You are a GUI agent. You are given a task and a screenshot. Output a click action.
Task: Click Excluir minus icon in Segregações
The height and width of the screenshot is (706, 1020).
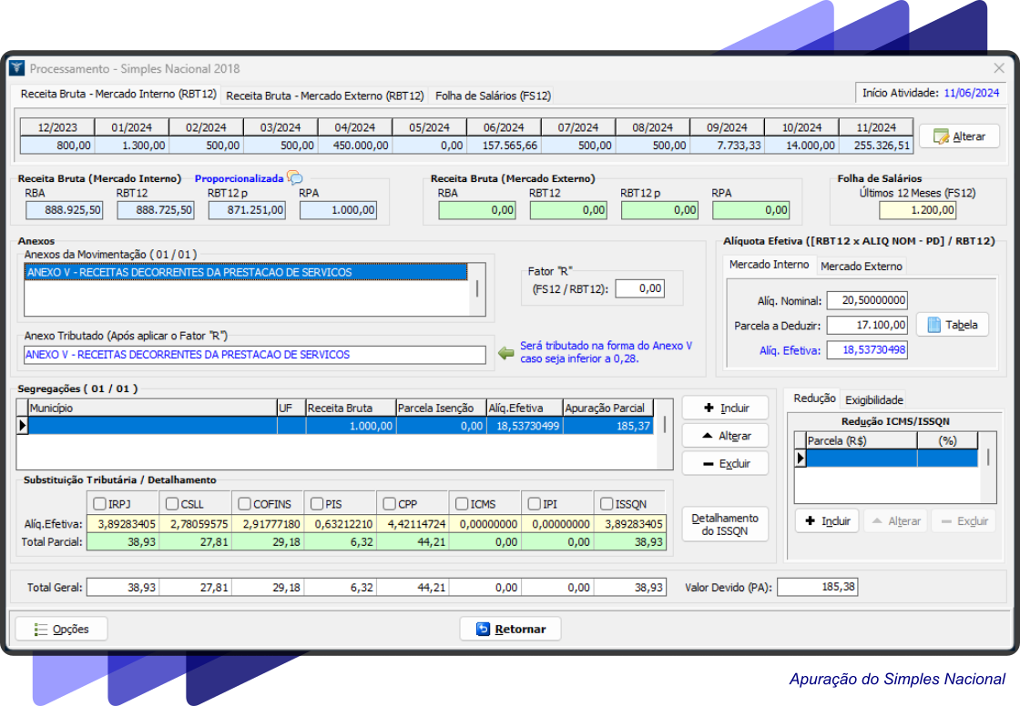click(x=708, y=464)
